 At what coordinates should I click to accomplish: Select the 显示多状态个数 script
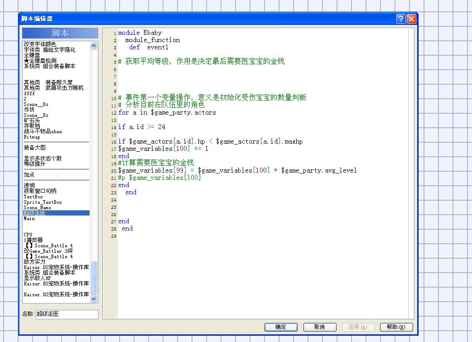pyautogui.click(x=43, y=159)
